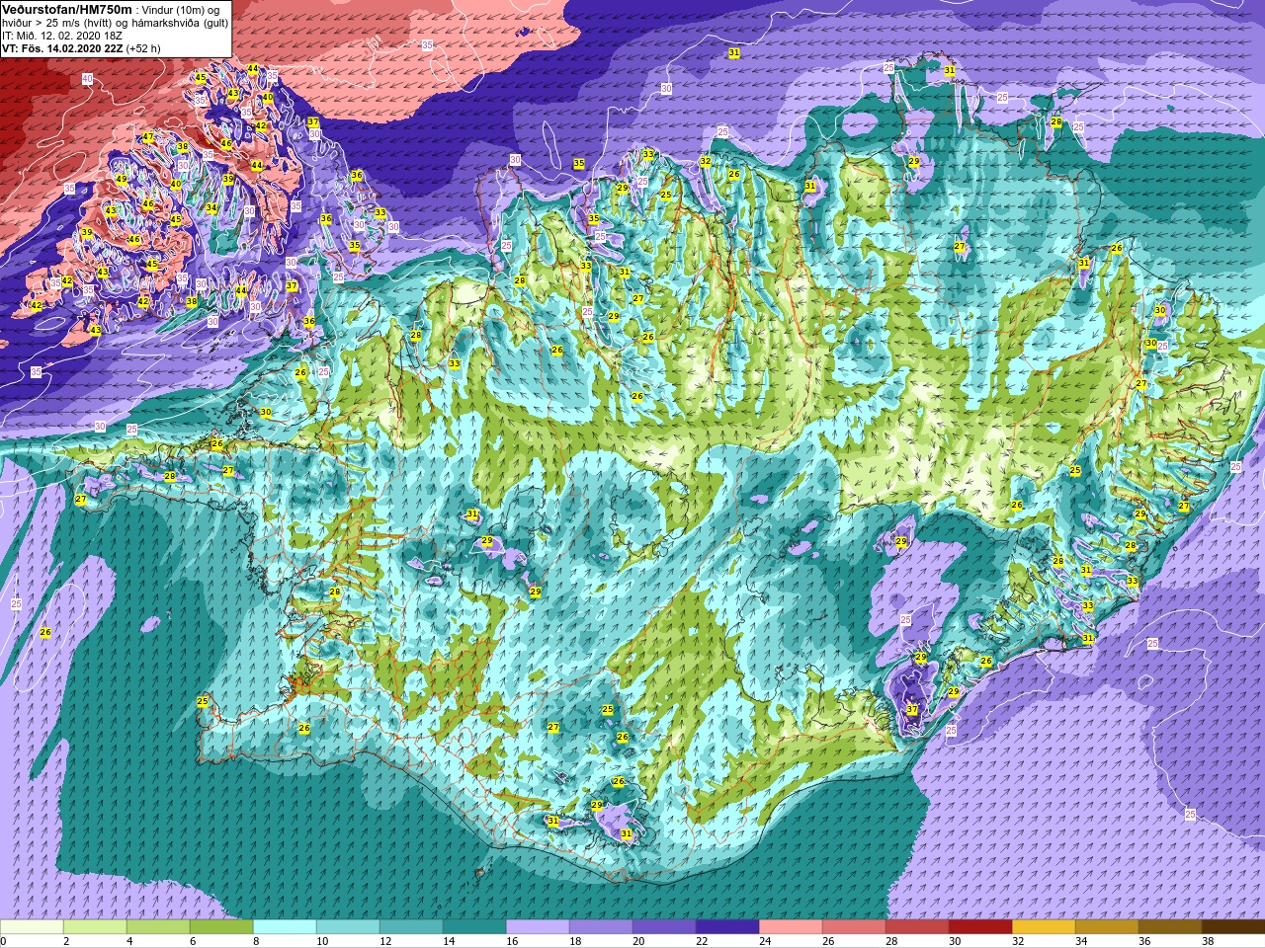Click the legend scale number 38
Screen dimensions: 1265x948
click(x=1207, y=941)
